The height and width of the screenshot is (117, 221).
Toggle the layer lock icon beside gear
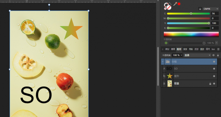218,55
